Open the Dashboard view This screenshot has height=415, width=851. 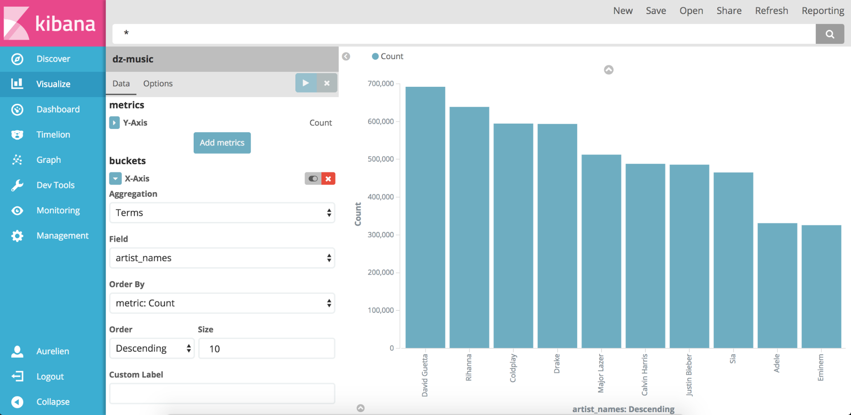pos(58,109)
